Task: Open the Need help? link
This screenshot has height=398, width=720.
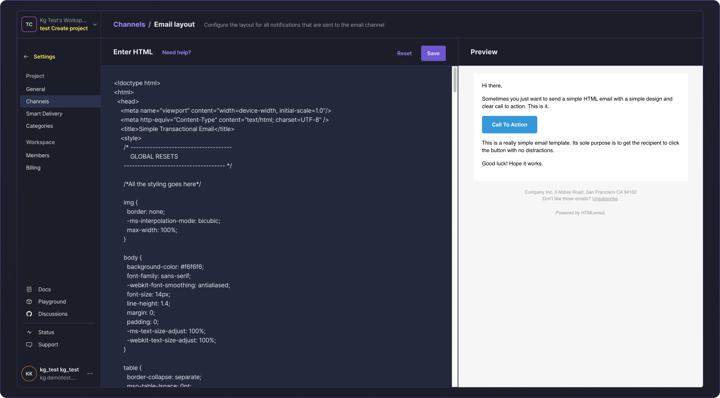Action: point(176,52)
